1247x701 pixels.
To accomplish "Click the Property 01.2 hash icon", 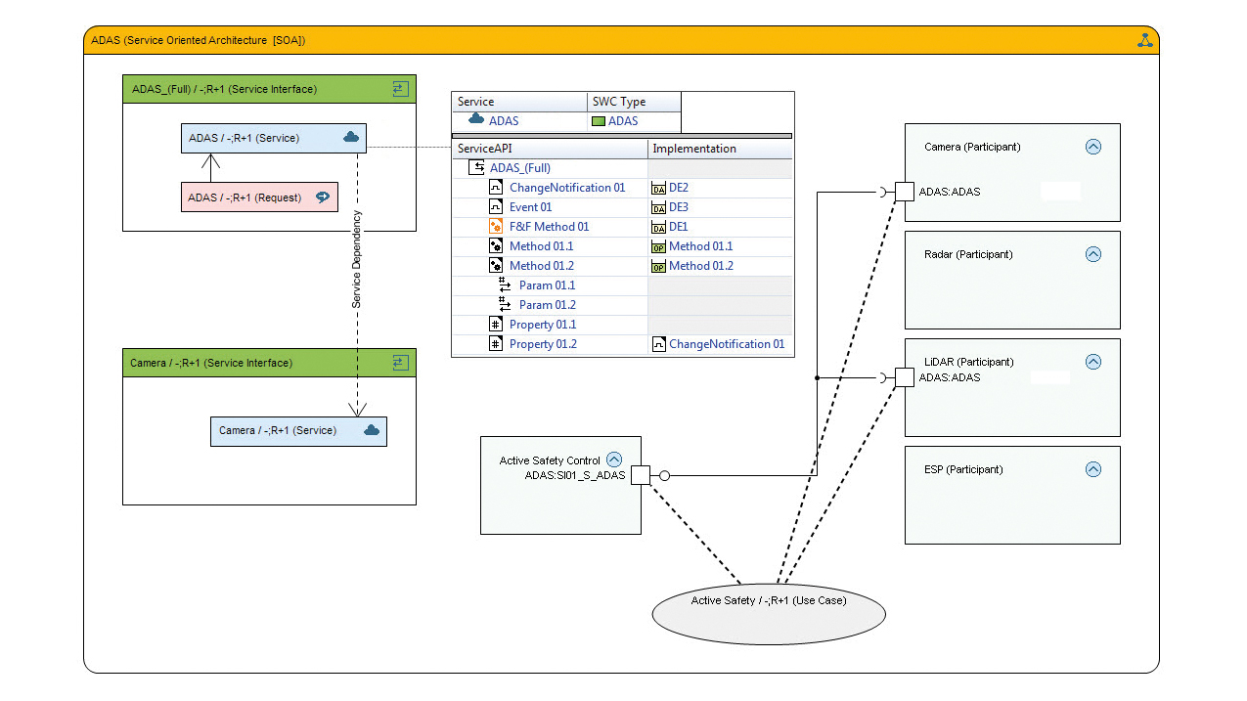I will point(496,344).
